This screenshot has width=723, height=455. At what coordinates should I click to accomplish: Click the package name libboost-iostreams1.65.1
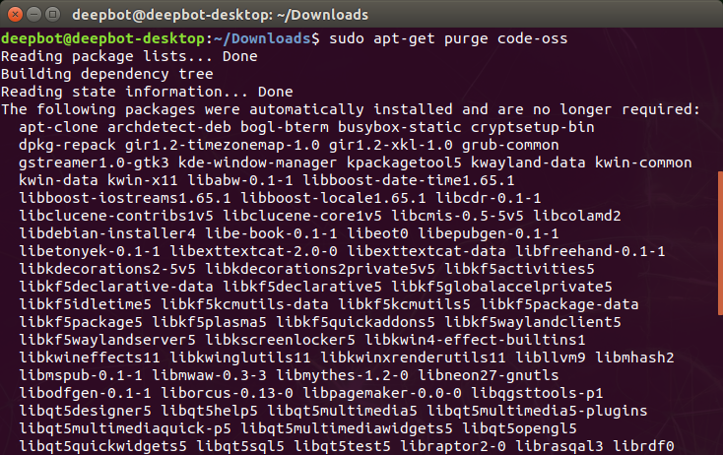125,198
